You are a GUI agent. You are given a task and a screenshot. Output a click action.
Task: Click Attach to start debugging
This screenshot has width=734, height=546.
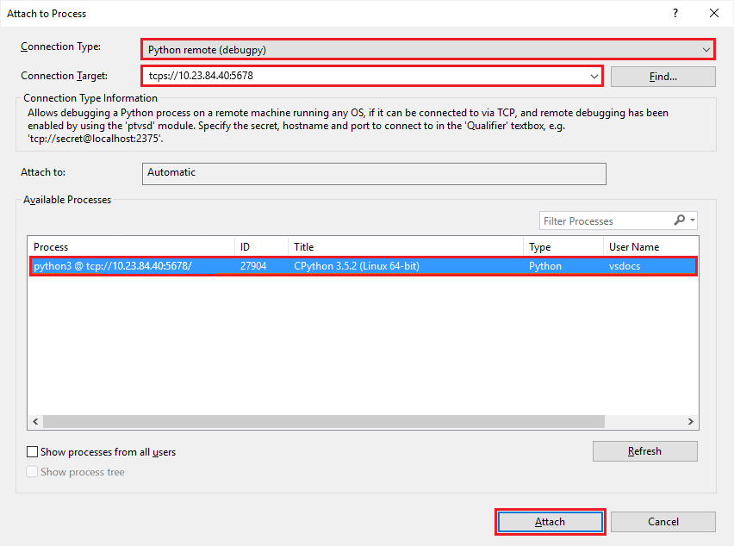[x=550, y=521]
